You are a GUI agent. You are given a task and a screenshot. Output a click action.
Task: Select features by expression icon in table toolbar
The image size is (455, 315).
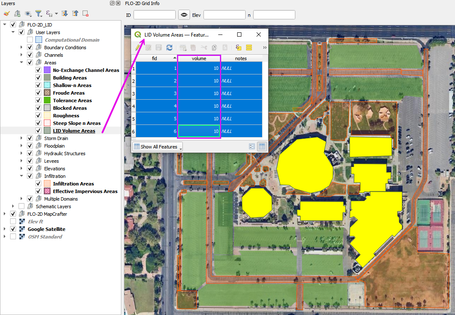pyautogui.click(x=238, y=48)
